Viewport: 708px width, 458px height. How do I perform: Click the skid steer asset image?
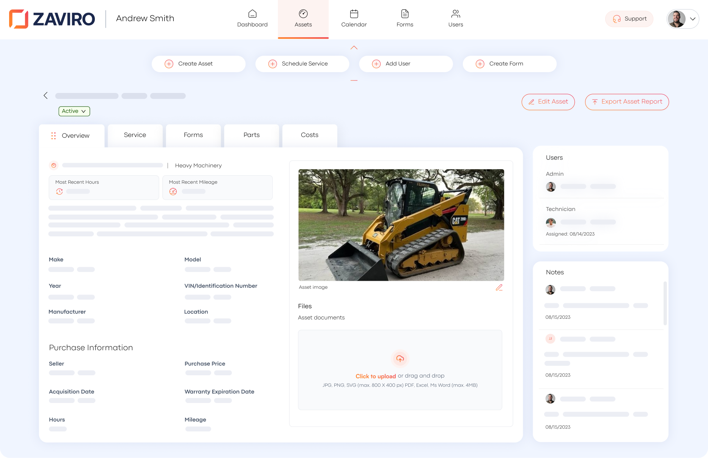click(x=401, y=225)
